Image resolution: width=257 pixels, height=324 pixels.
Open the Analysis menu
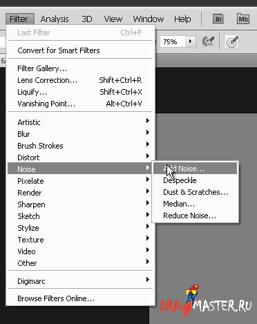(55, 19)
